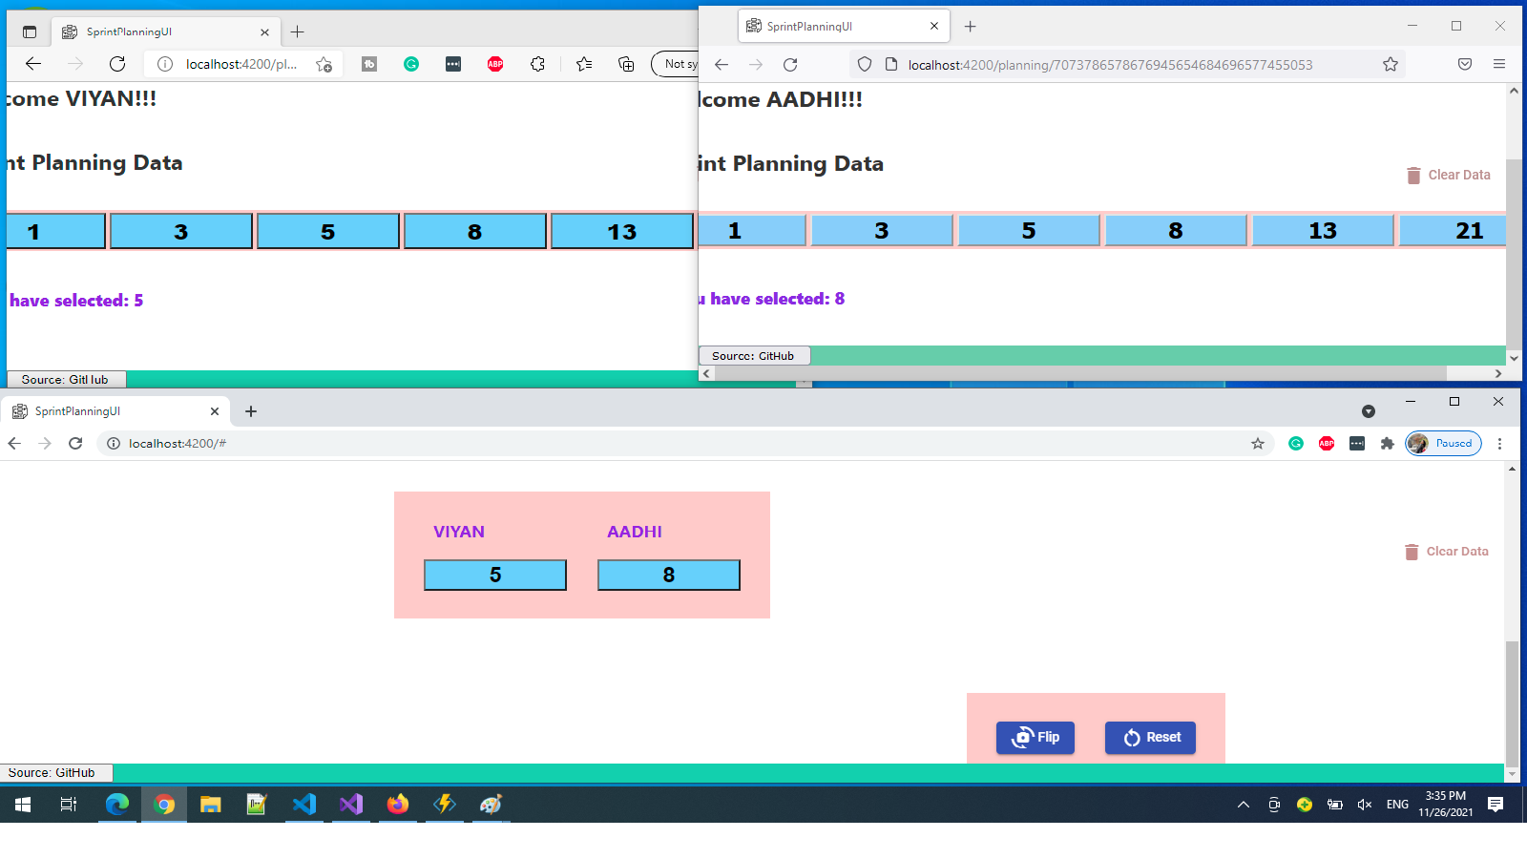This screenshot has height=859, width=1527.
Task: Click the Adblock Plus extension icon
Action: pos(495,64)
